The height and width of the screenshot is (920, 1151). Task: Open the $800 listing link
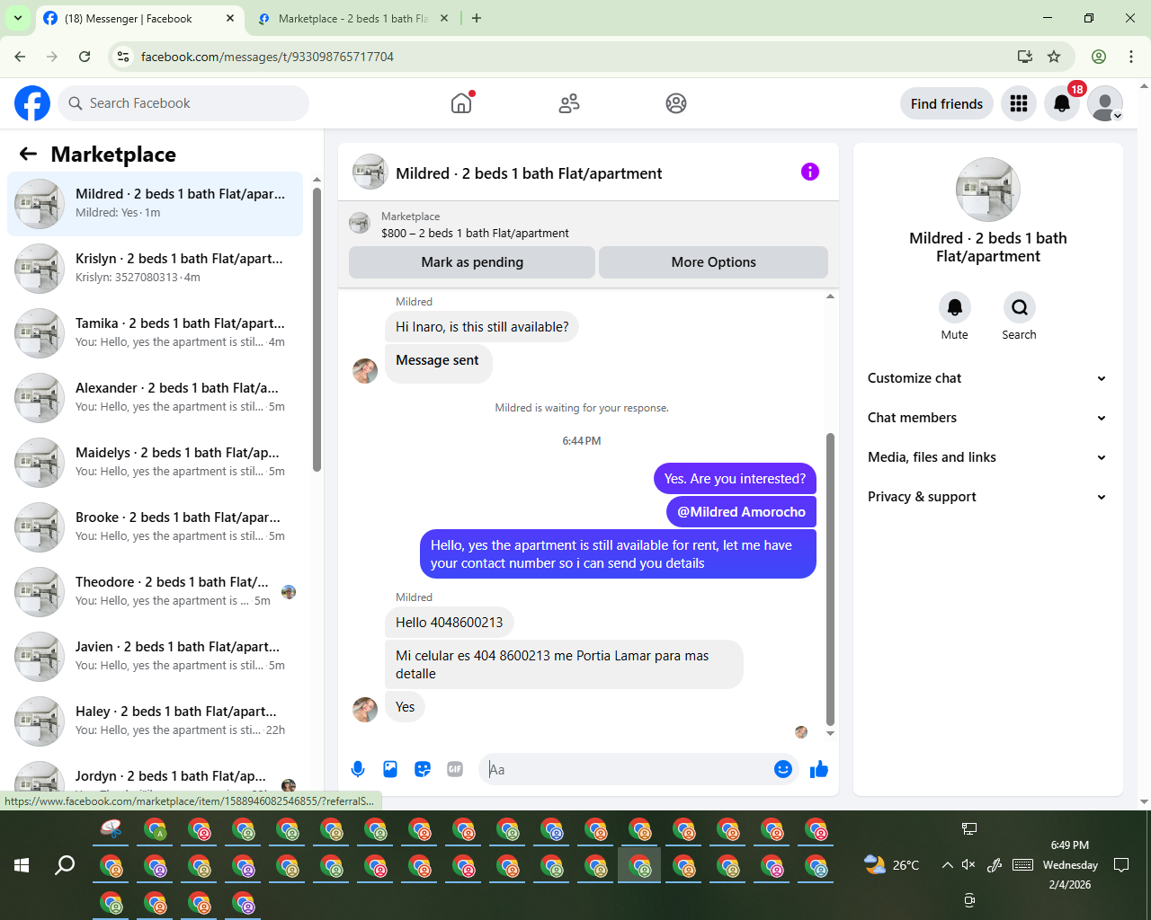[x=475, y=233]
